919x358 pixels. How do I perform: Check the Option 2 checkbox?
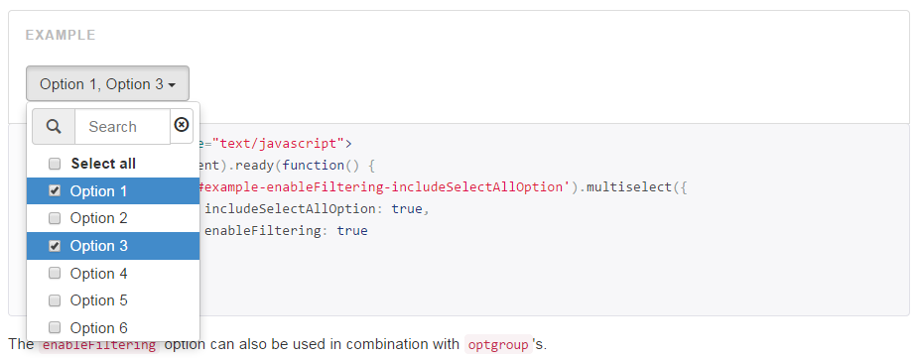coord(55,218)
